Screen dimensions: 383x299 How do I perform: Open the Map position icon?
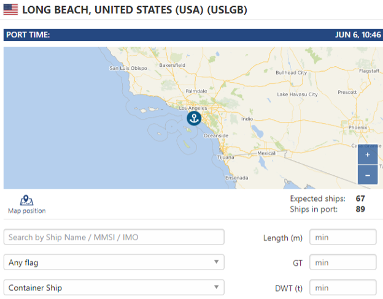click(x=26, y=200)
